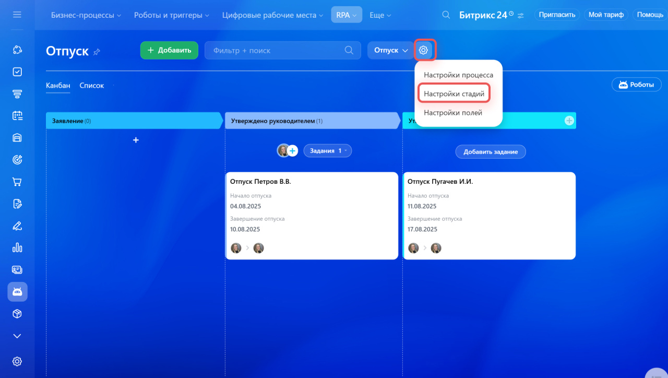The height and width of the screenshot is (378, 668).
Task: Choose Настройки полей in the menu
Action: tap(452, 112)
